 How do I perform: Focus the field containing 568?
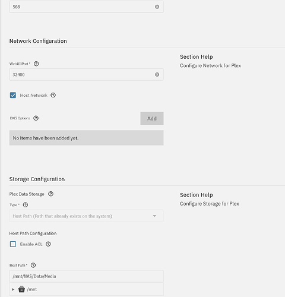[x=86, y=7]
